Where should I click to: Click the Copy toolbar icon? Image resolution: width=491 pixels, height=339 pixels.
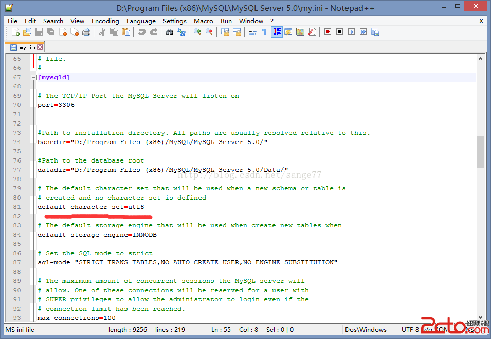coord(114,32)
